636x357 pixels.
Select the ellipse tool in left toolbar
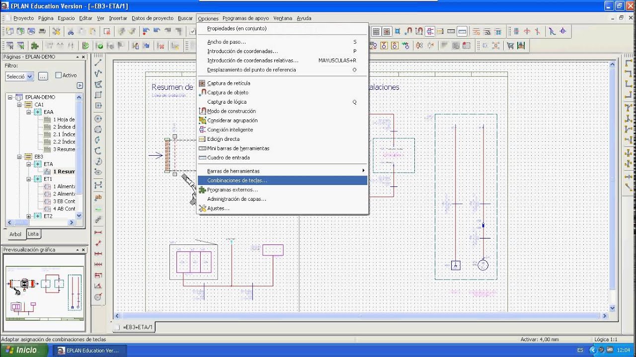click(98, 172)
